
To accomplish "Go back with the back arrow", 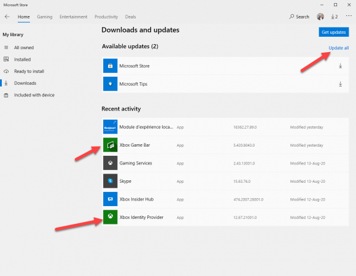I will (7, 17).
